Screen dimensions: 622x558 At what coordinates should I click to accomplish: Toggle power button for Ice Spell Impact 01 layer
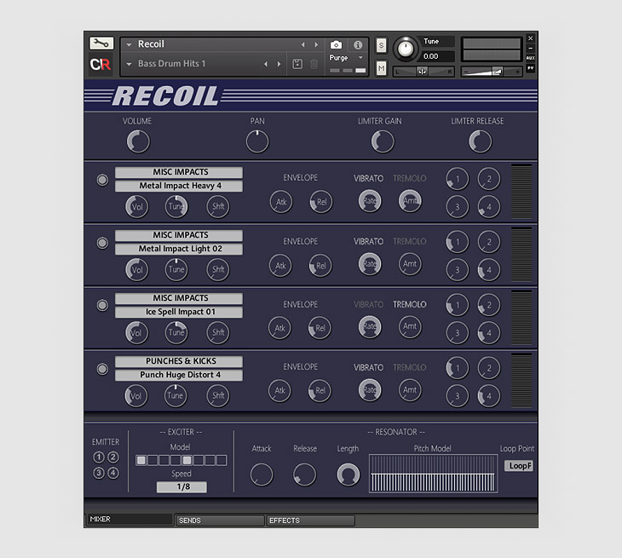[x=102, y=305]
